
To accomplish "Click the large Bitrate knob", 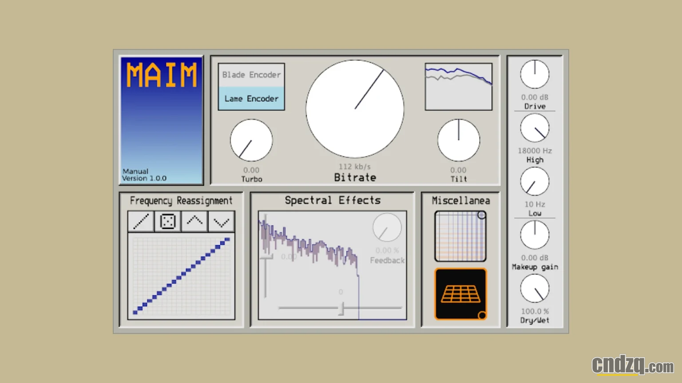I will [x=355, y=109].
